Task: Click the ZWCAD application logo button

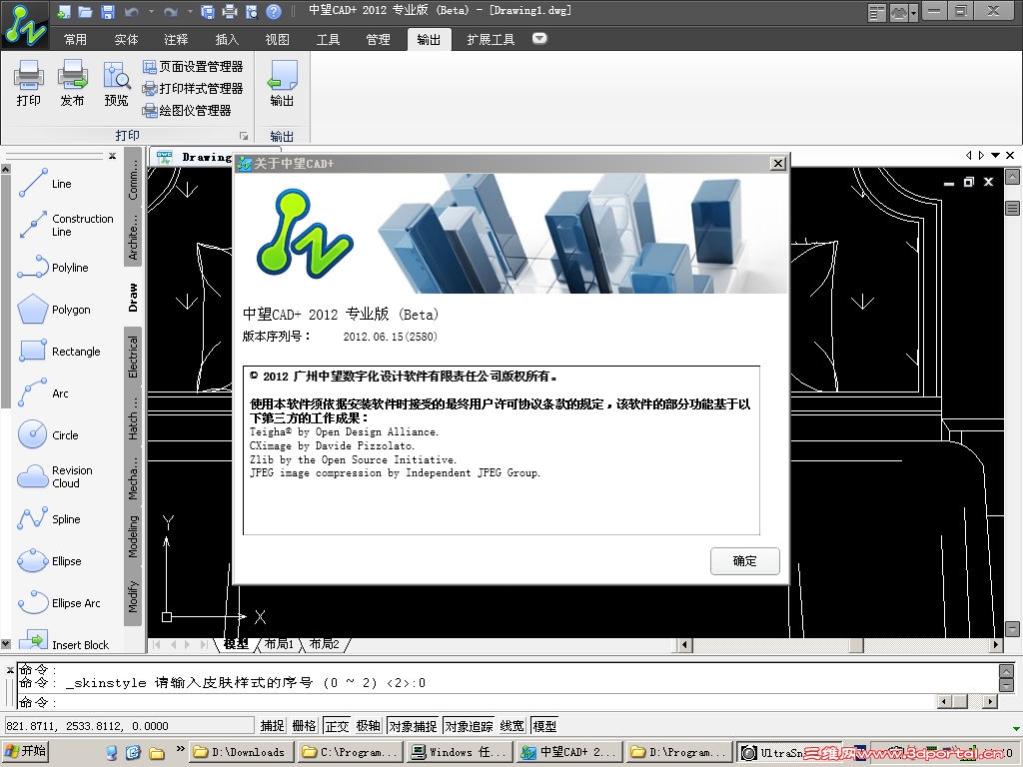Action: pos(25,25)
